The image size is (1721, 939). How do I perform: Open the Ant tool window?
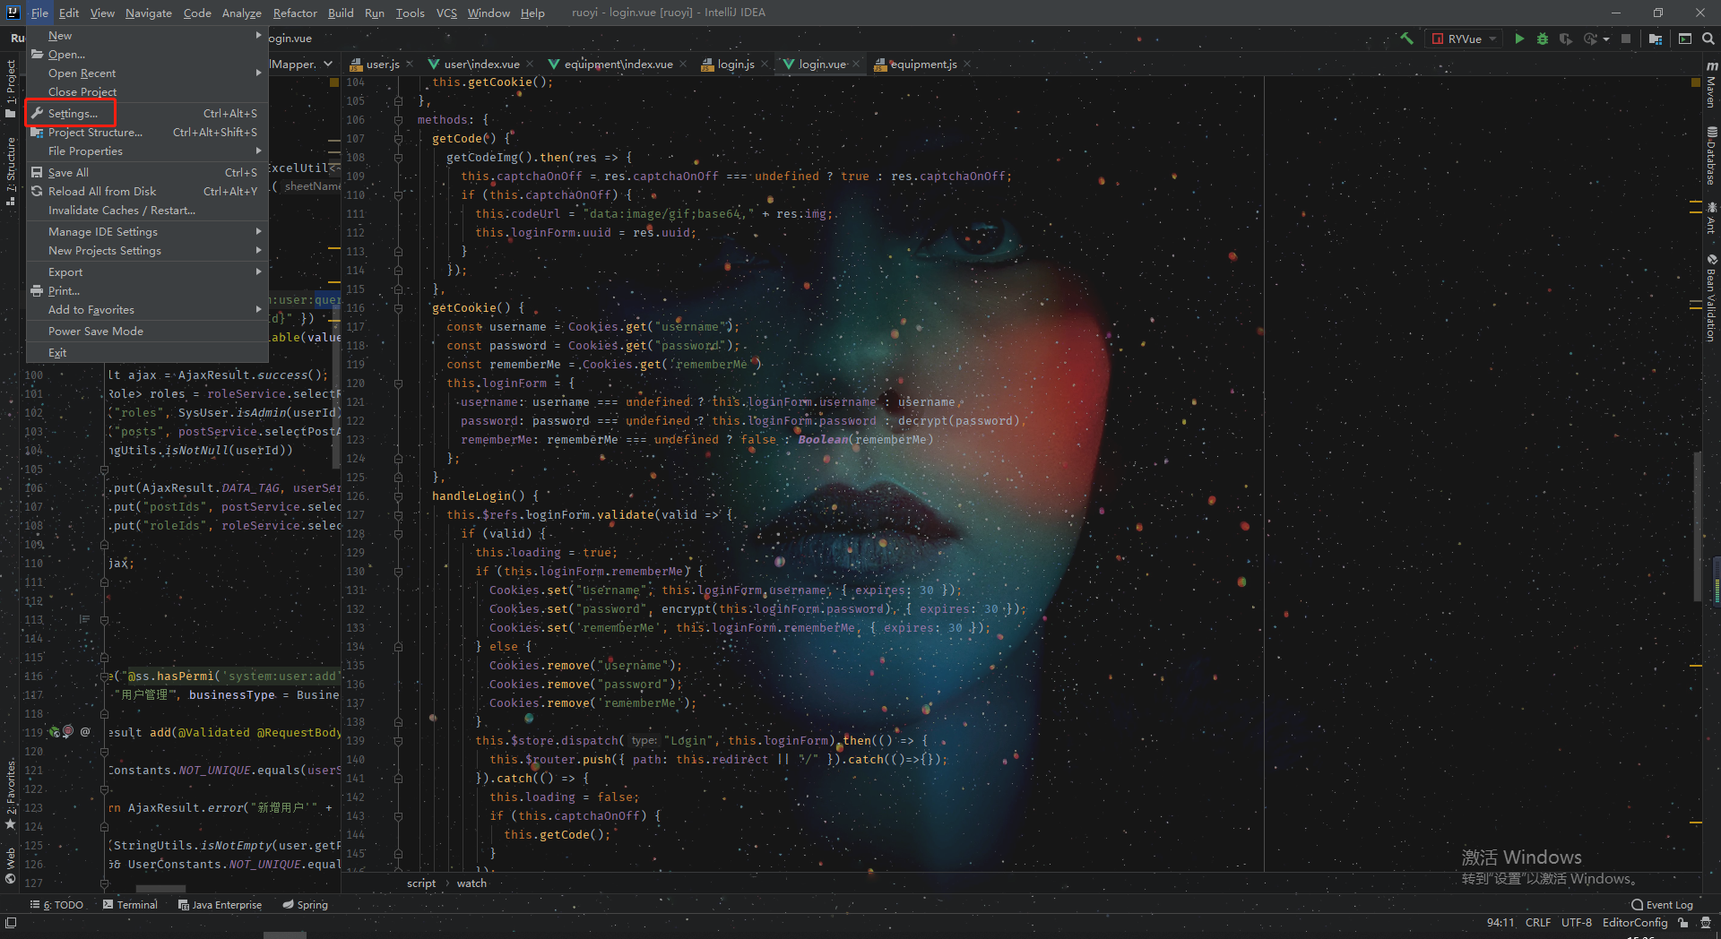[x=1711, y=218]
